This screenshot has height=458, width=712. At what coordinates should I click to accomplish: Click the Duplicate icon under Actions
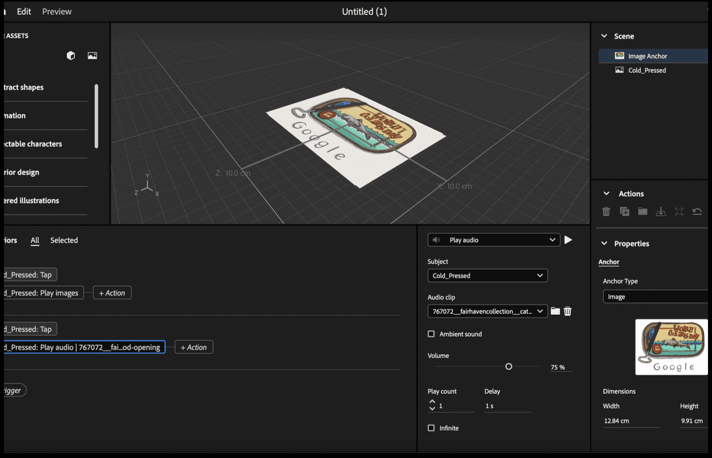click(x=625, y=212)
